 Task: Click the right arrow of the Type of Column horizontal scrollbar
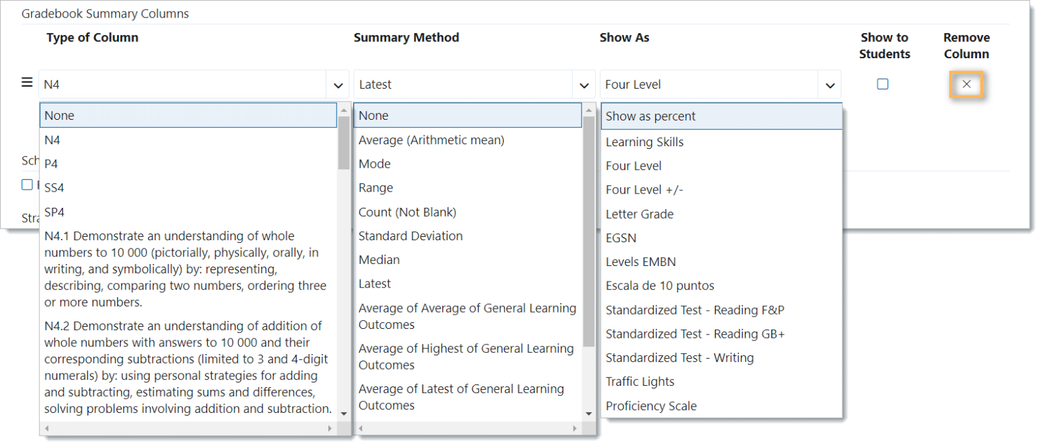[330, 428]
